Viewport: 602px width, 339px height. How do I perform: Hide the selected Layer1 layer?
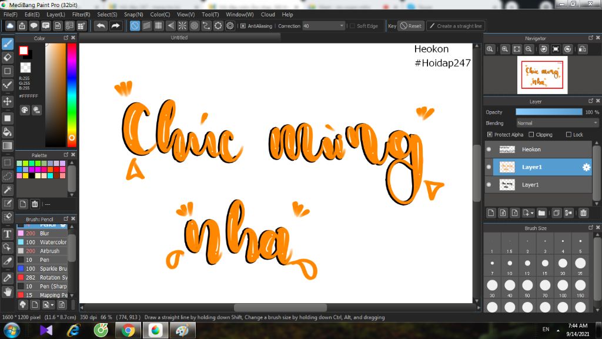coord(489,167)
